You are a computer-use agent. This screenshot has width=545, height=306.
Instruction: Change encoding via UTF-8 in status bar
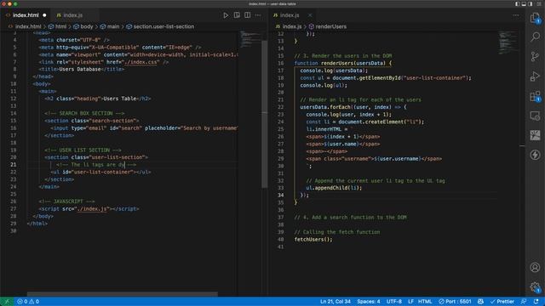click(393, 302)
